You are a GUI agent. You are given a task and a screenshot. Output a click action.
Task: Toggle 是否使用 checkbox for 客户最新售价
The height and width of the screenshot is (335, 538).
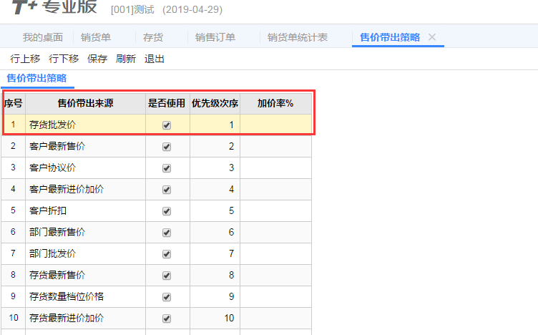pos(167,146)
